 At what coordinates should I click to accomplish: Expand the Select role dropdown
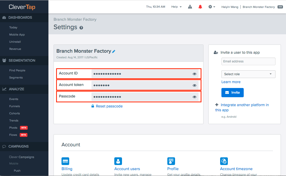pyautogui.click(x=248, y=74)
